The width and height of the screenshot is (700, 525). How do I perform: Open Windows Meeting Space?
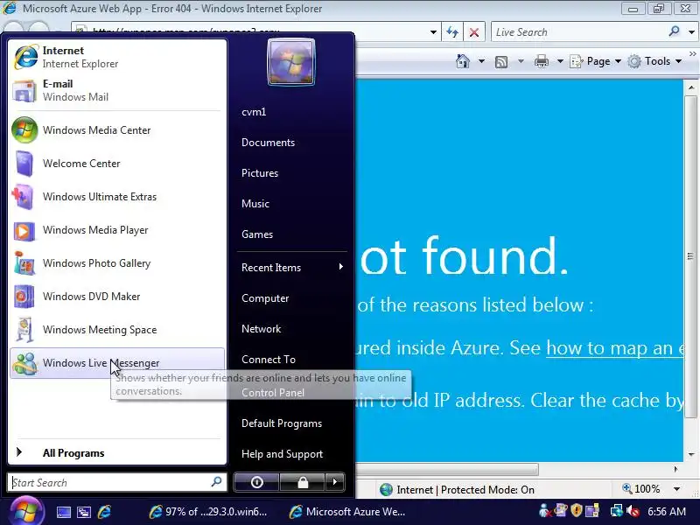117,330
